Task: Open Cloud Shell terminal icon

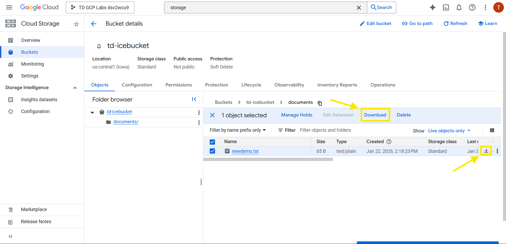Action: click(446, 8)
